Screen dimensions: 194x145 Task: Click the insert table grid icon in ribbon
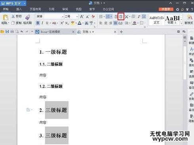coord(133,17)
